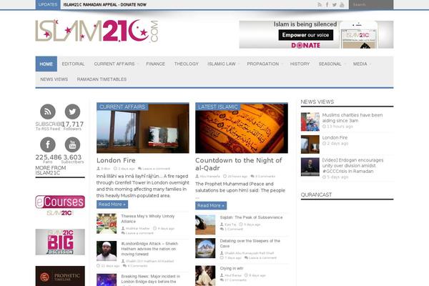The image size is (429, 286).
Task: Open Countdown to the Night of al-Qadr headline
Action: (239, 164)
